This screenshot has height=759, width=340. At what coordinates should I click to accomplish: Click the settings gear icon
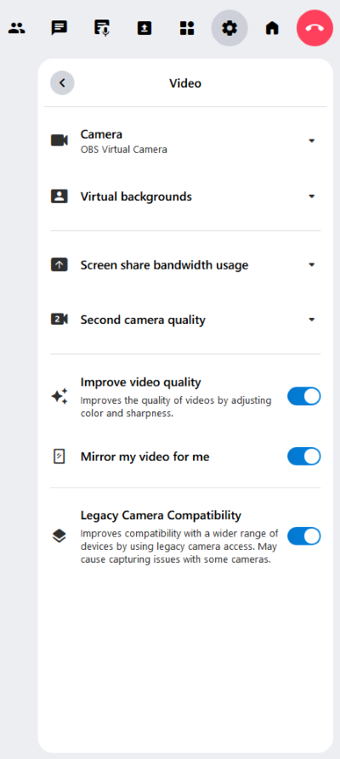[x=229, y=28]
